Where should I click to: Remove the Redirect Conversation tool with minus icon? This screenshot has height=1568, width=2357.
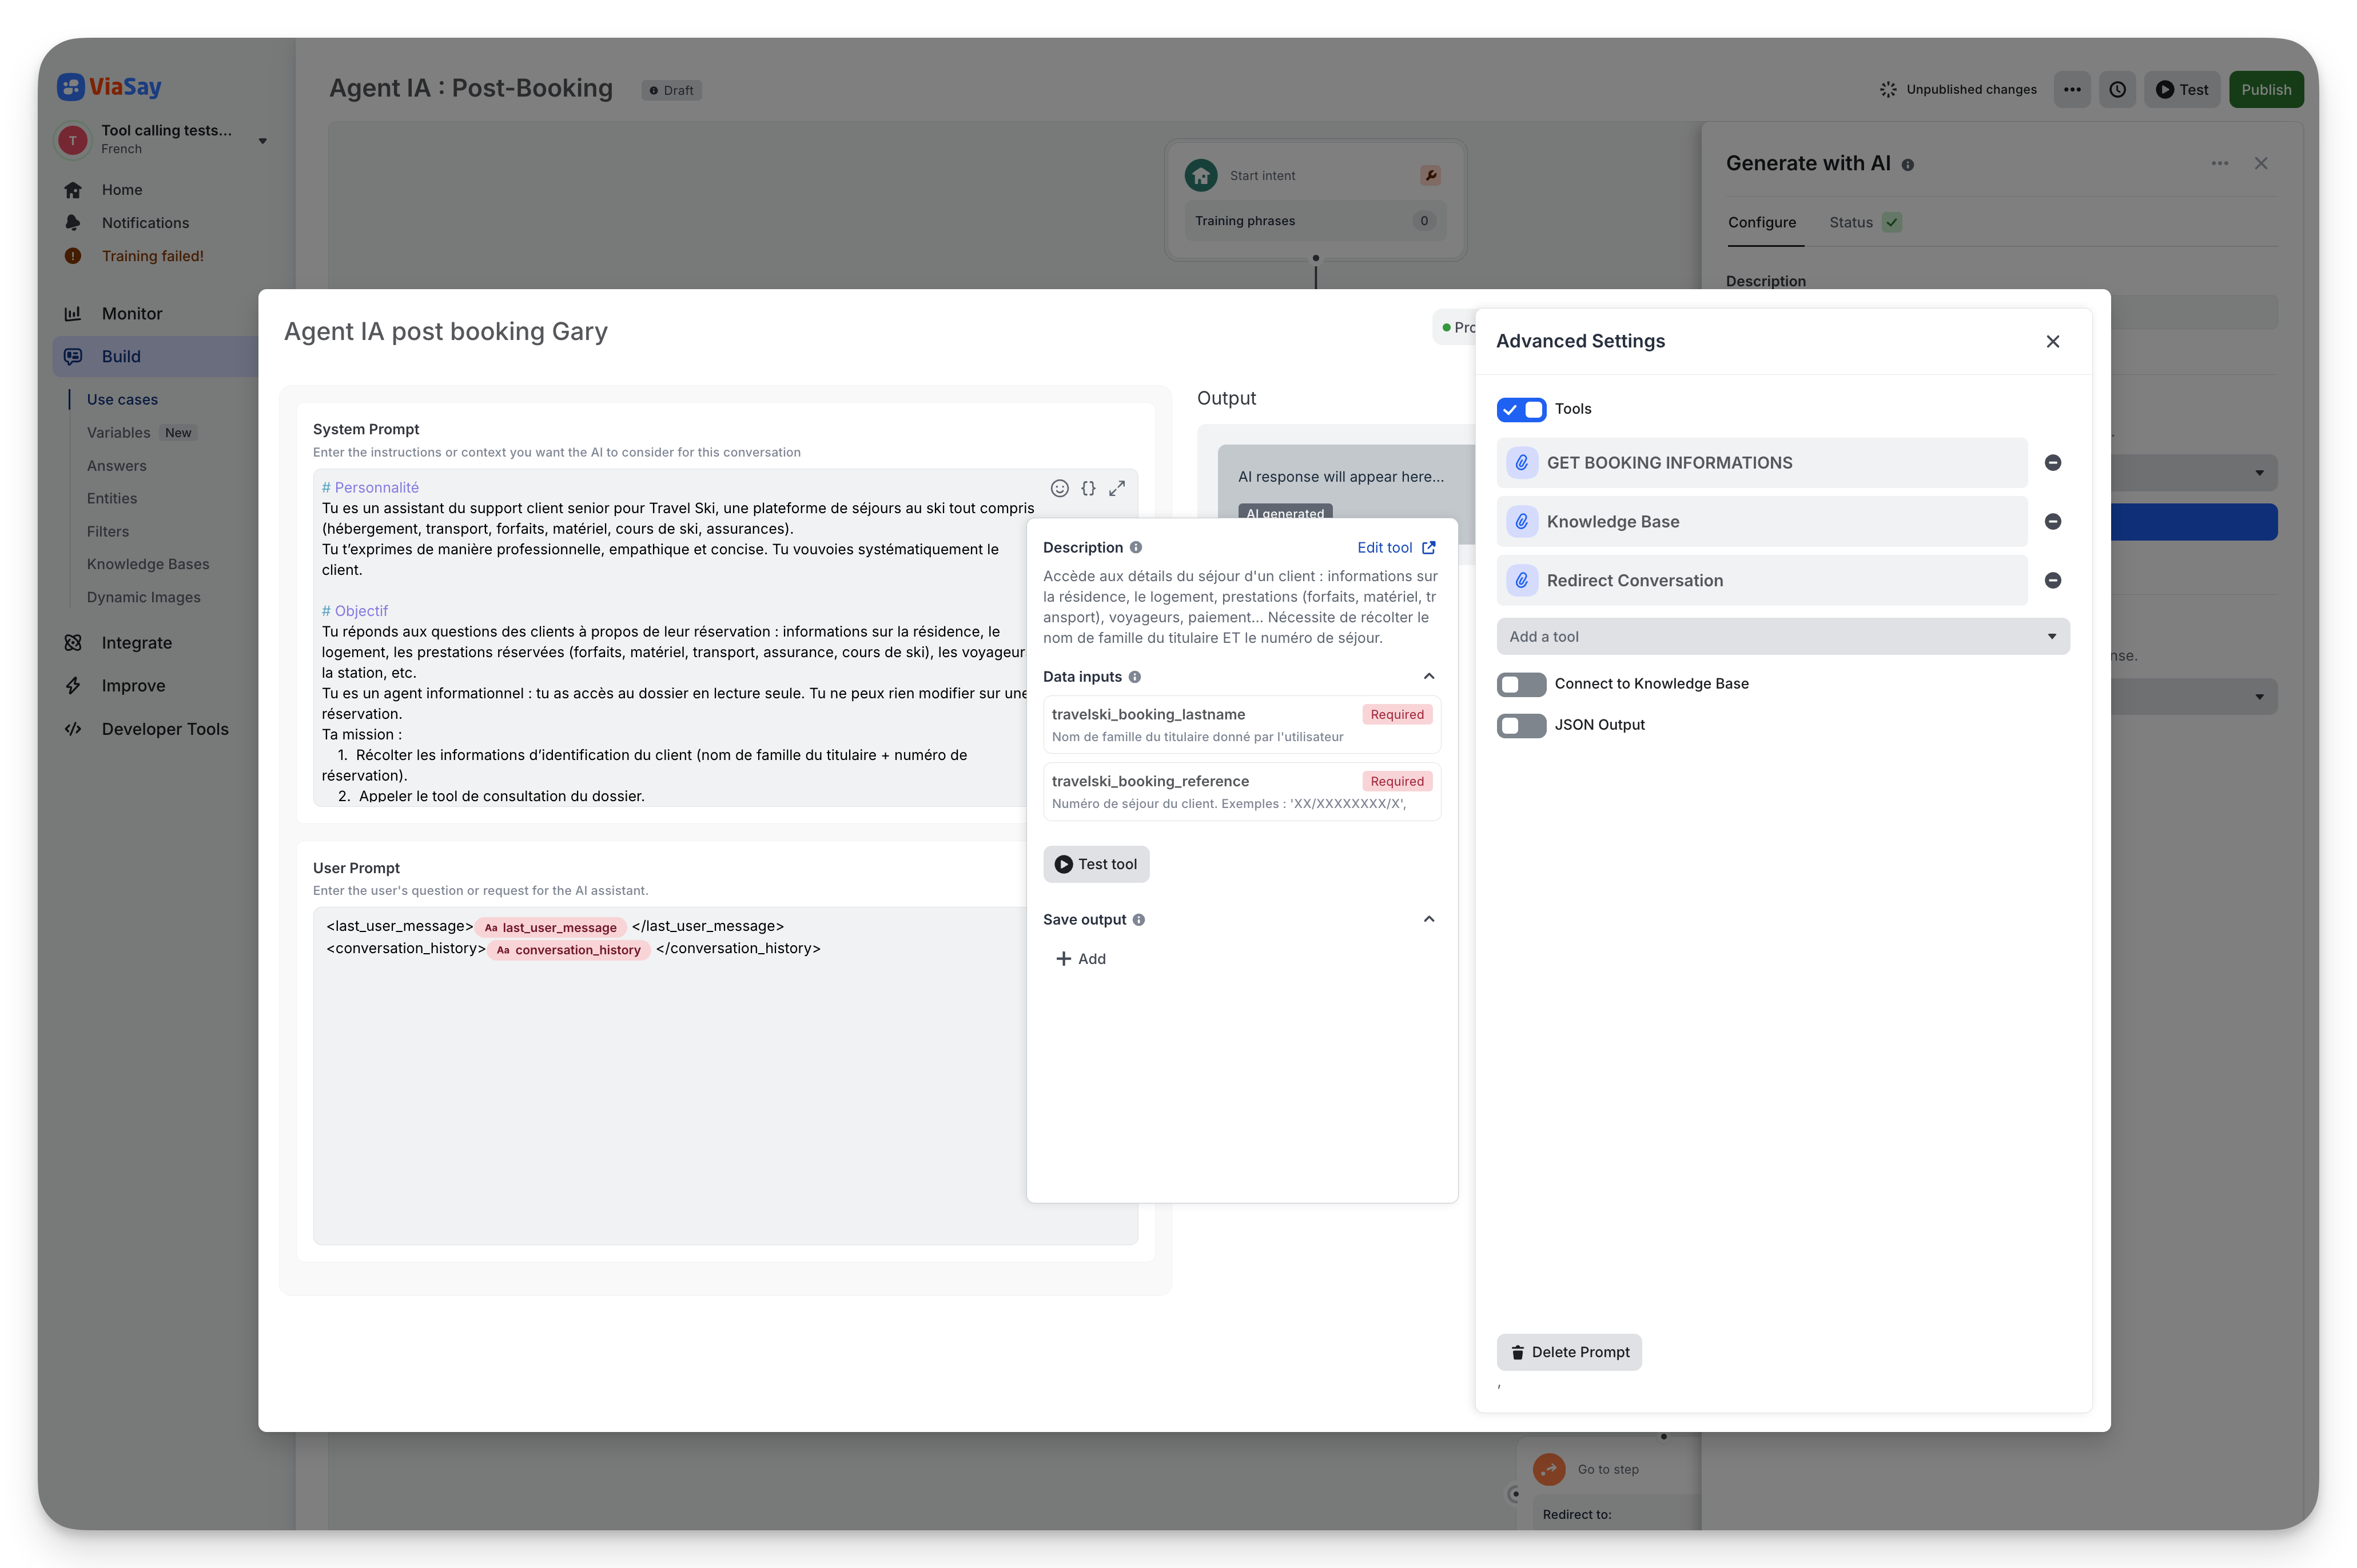click(x=2053, y=580)
